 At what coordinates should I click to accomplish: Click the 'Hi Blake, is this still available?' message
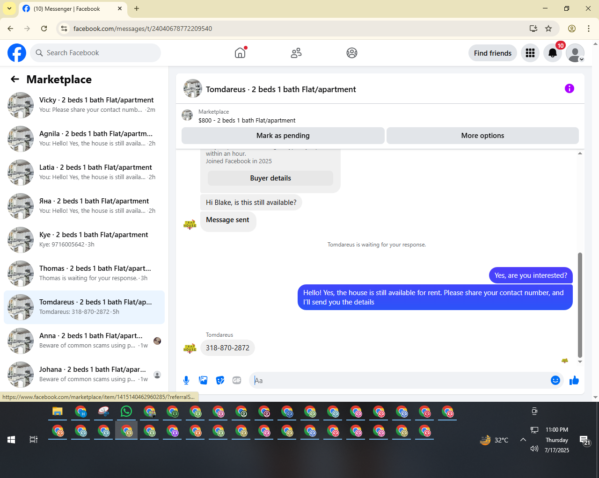tap(251, 203)
